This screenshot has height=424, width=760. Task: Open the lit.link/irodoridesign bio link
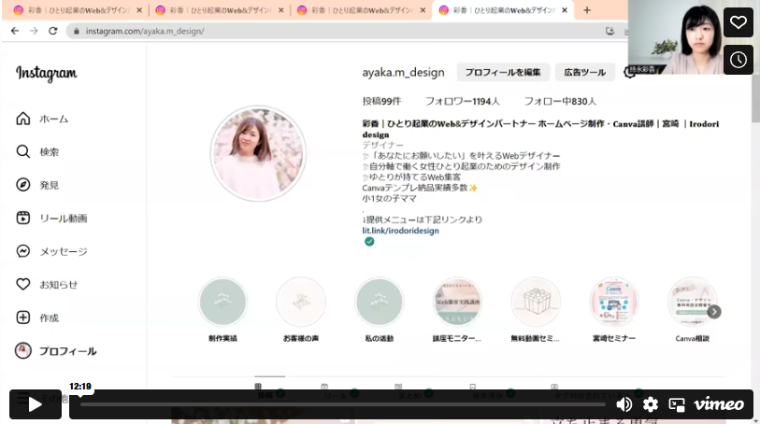click(x=400, y=230)
